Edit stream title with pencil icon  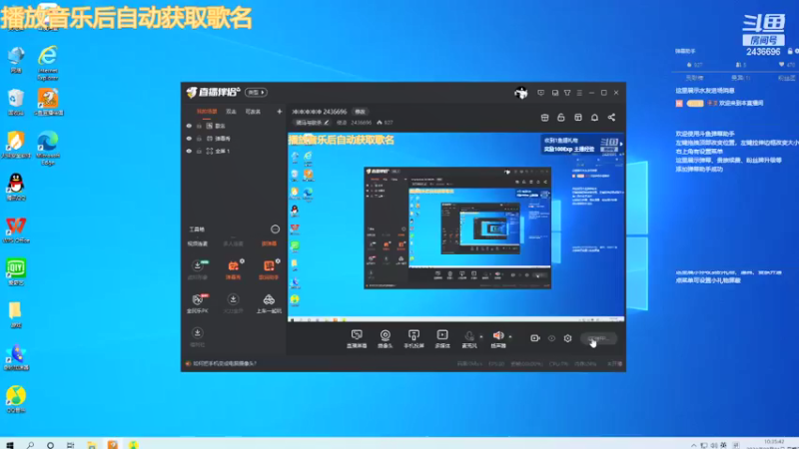click(327, 123)
